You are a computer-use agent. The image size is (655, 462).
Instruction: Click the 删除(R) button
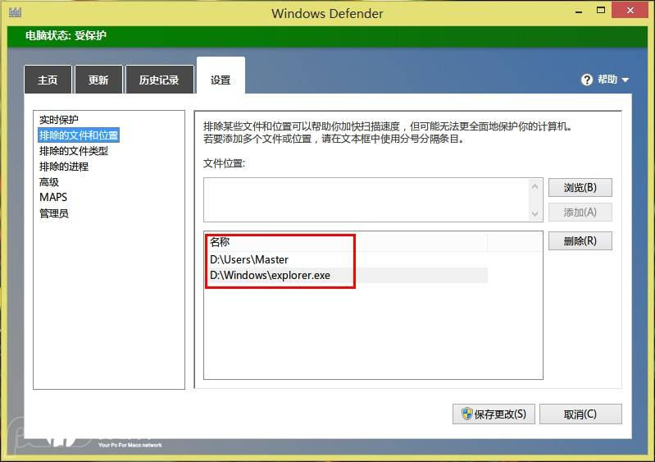(x=580, y=240)
